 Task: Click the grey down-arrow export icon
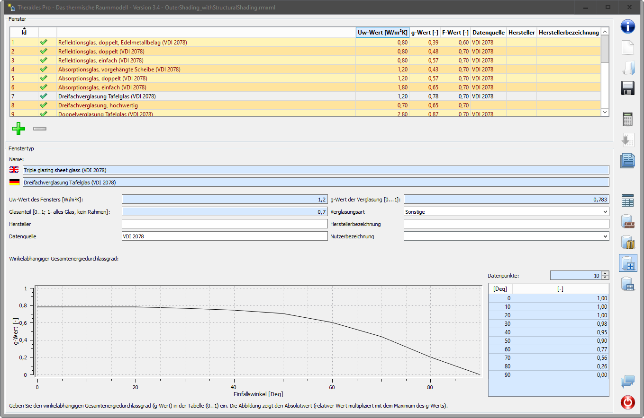(x=628, y=140)
